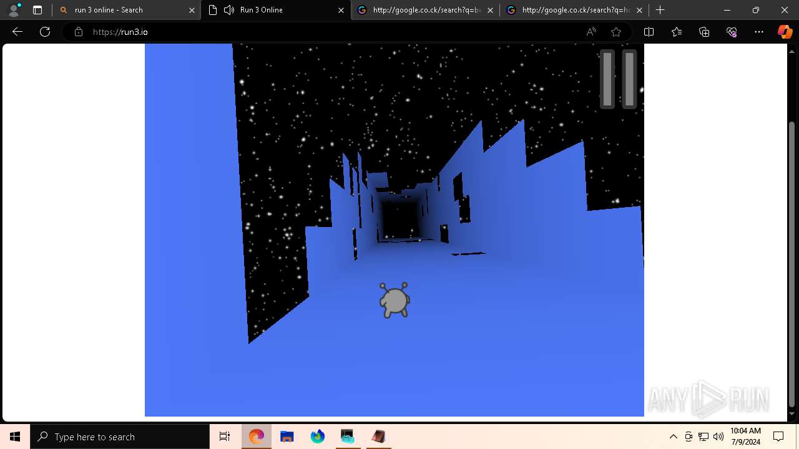Open the teal monitor app in taskbar
This screenshot has height=449, width=799.
(348, 437)
